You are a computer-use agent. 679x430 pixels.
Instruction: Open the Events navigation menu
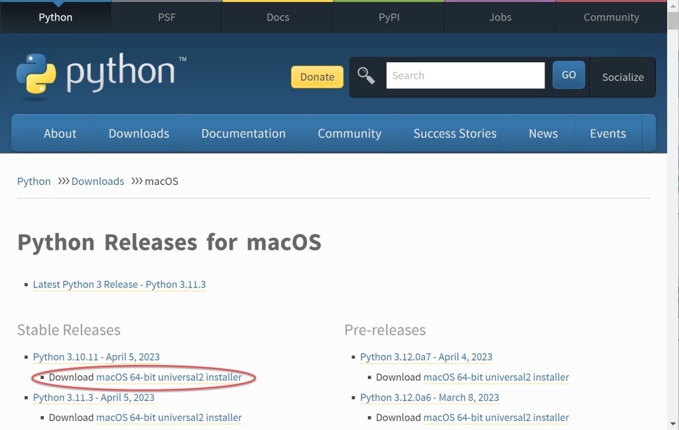[607, 133]
